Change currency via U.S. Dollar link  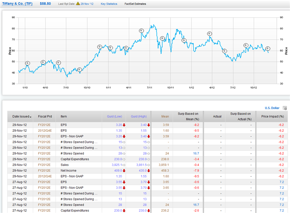pyautogui.click(x=272, y=108)
